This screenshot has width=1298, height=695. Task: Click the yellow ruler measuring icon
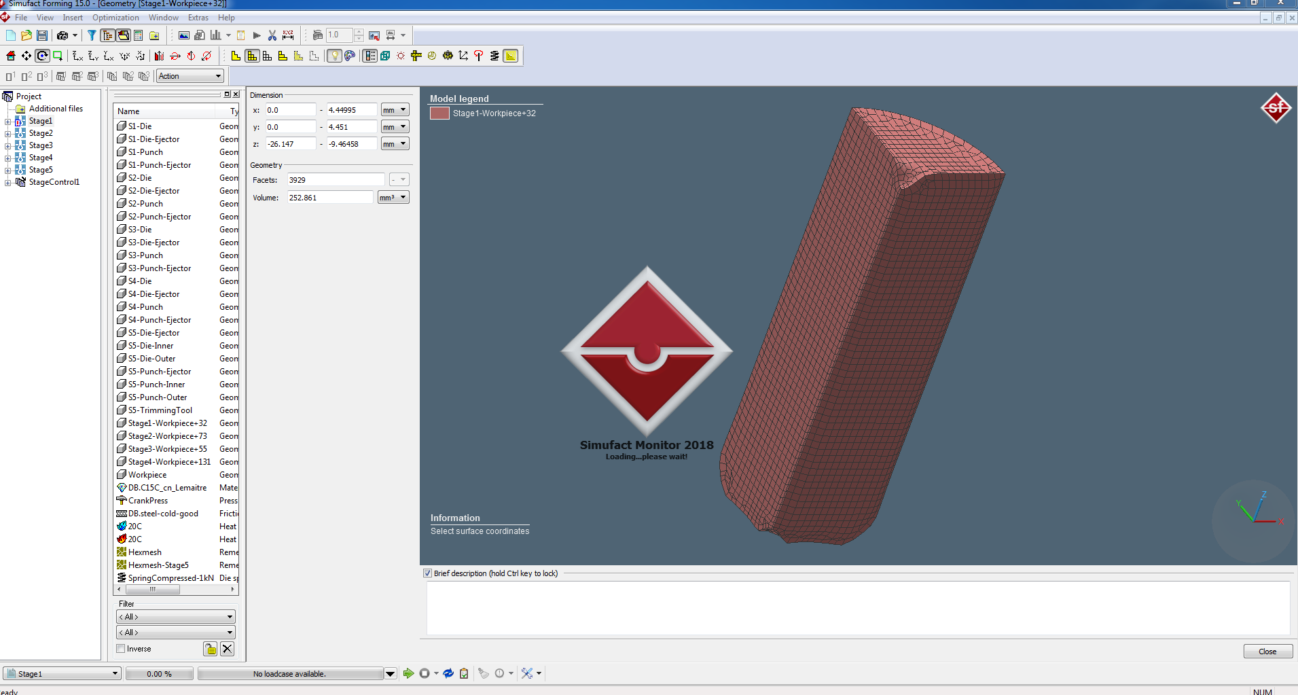pos(416,56)
